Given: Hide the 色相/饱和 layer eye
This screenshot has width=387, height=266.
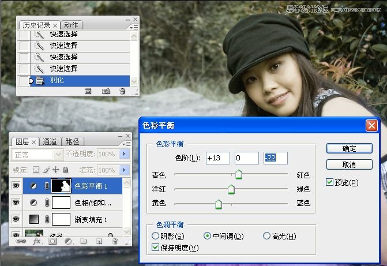Looking at the screenshot, I should point(16,203).
